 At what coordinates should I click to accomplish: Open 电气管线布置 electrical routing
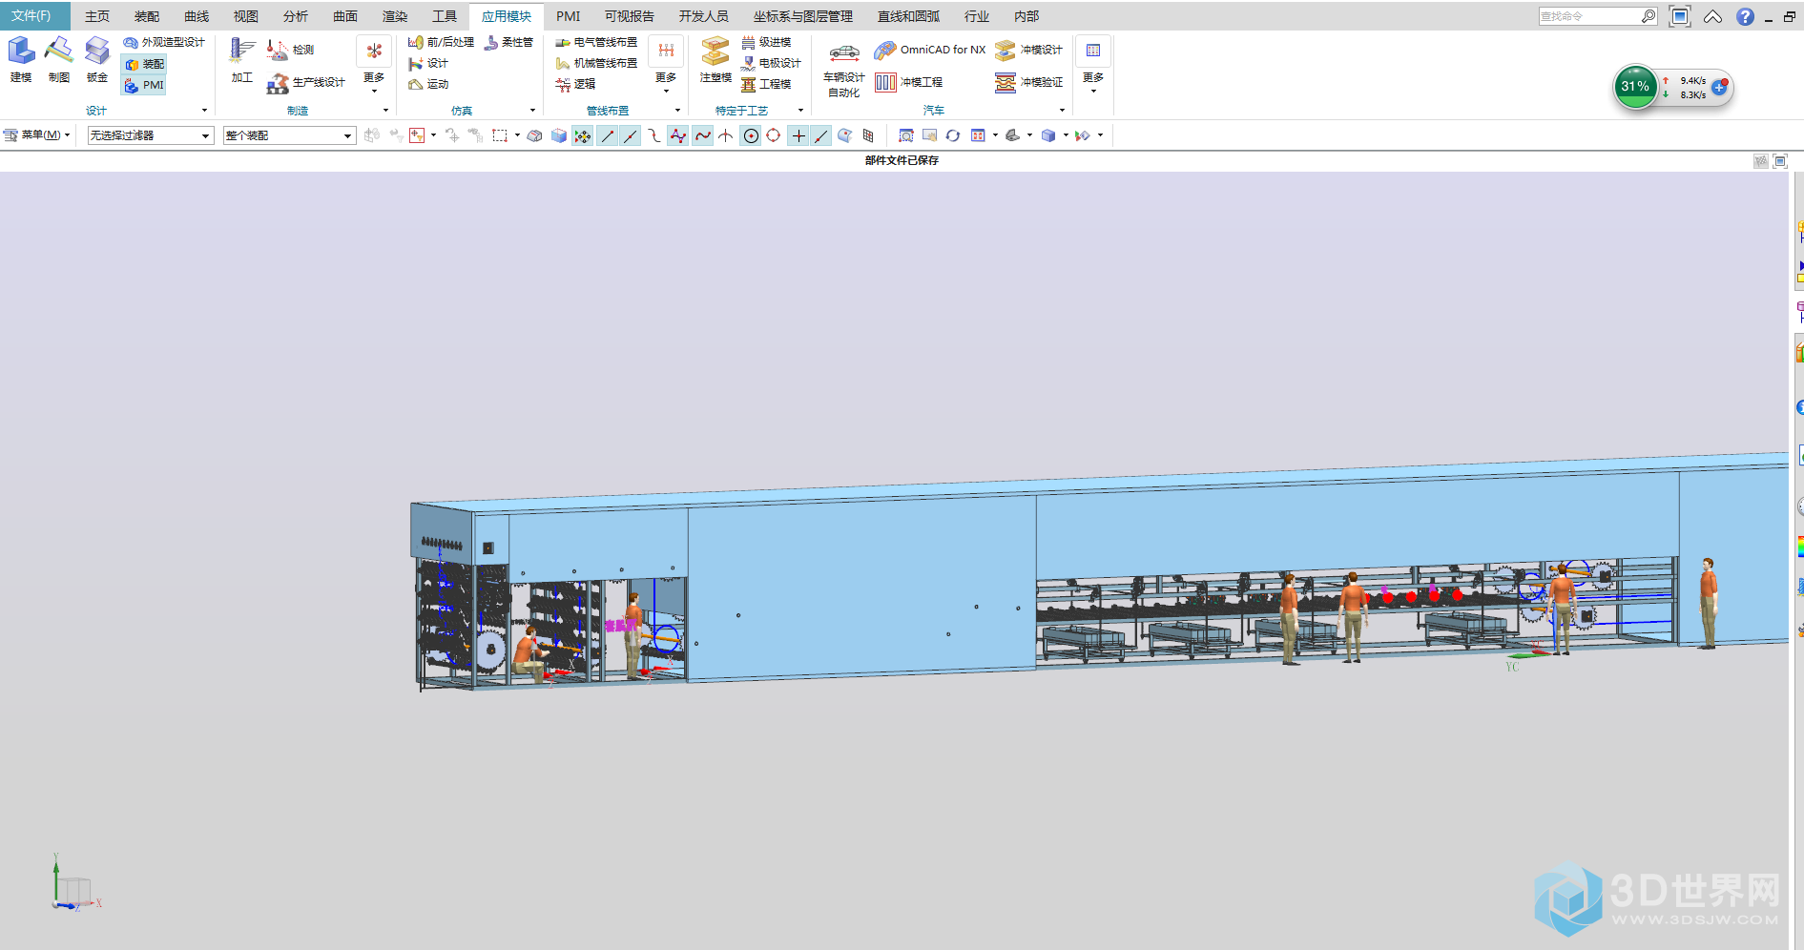click(x=596, y=42)
